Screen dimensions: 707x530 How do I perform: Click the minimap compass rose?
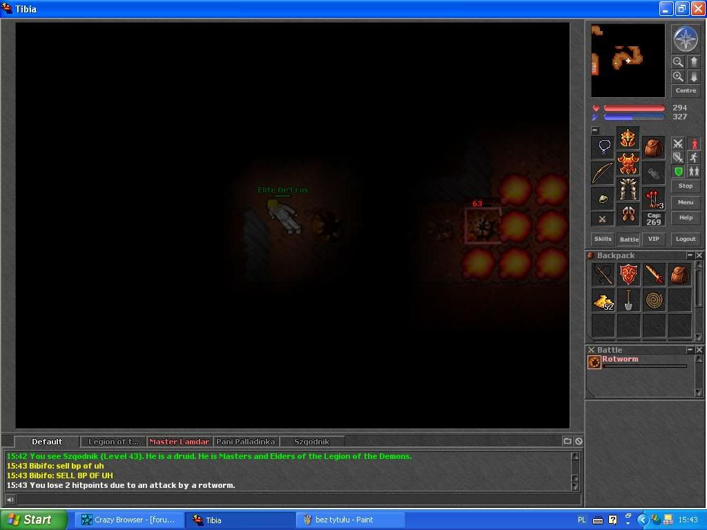click(686, 39)
